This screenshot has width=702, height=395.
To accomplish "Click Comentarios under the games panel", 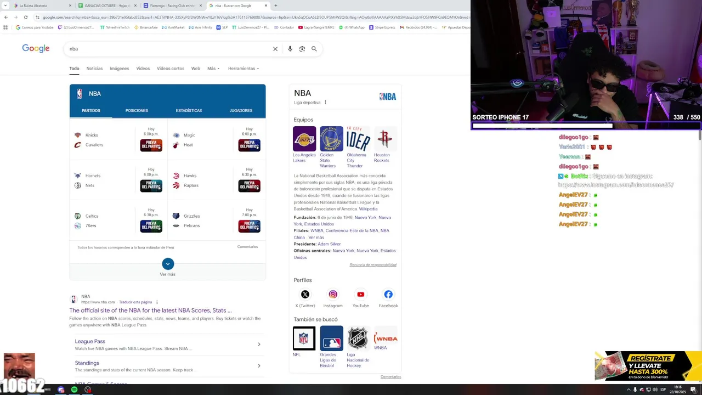I will point(247,247).
